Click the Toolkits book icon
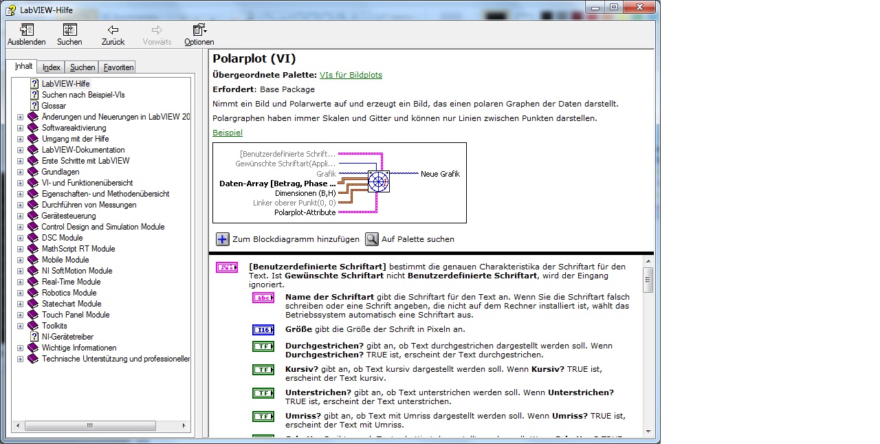Image resolution: width=880 pixels, height=444 pixels. (33, 326)
